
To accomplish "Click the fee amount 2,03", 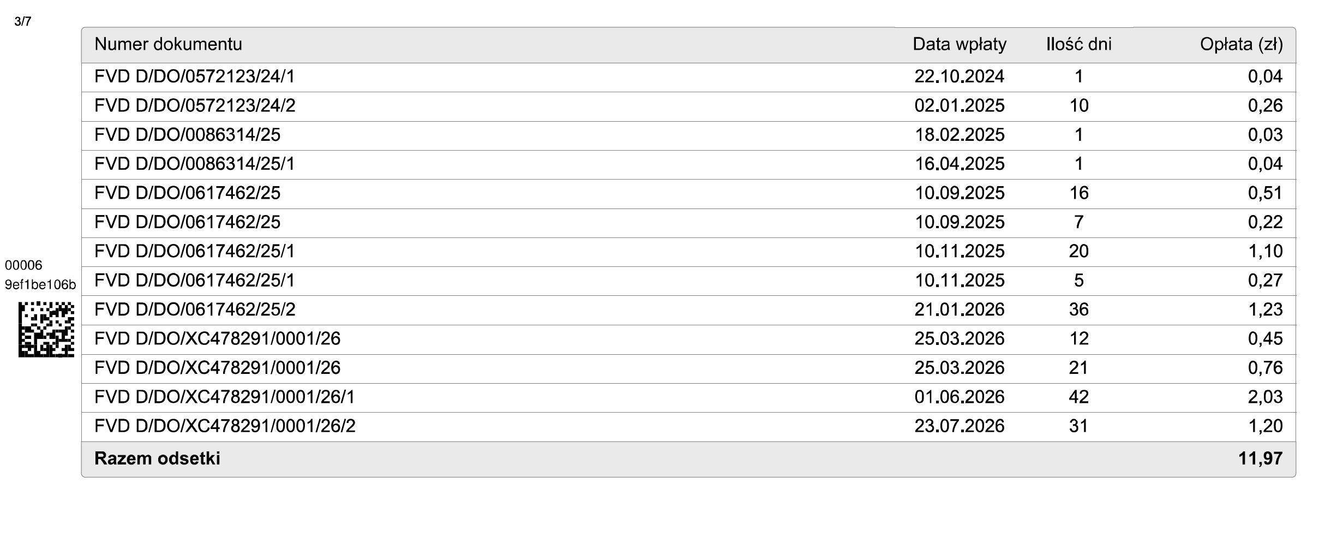I will pos(1265,397).
